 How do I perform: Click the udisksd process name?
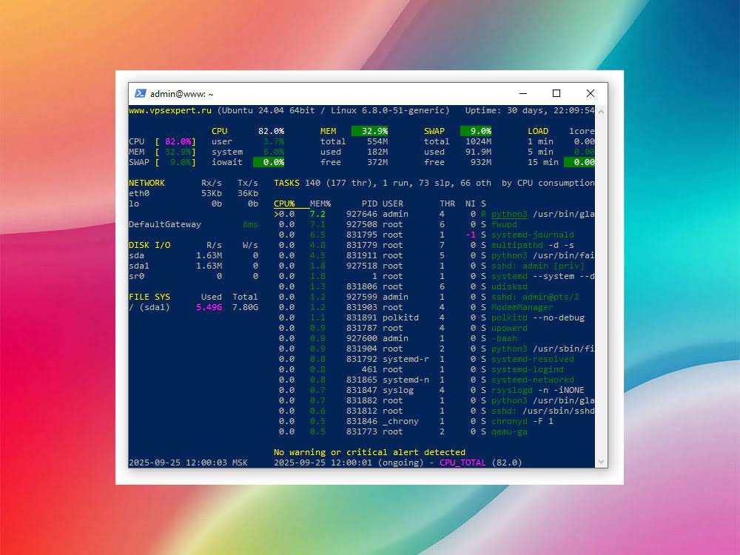click(509, 287)
